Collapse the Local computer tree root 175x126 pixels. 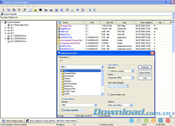[x=2, y=22]
